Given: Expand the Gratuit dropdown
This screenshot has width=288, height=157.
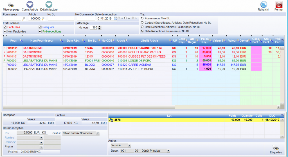Looking at the screenshot, I should click(x=98, y=133).
